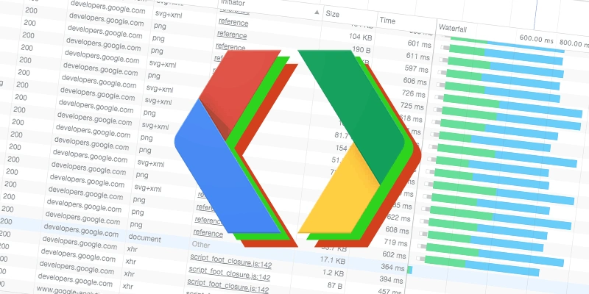Select the '611 ms' time cell
Viewport: 589px width, 294px height.
(417, 57)
